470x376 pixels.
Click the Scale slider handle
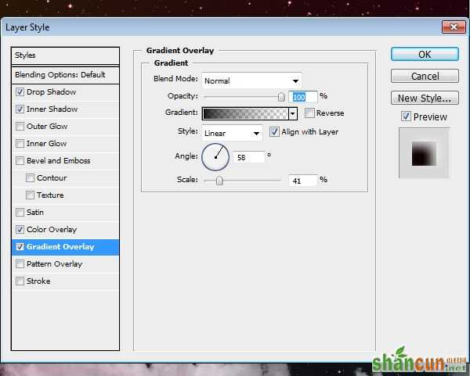tap(219, 181)
